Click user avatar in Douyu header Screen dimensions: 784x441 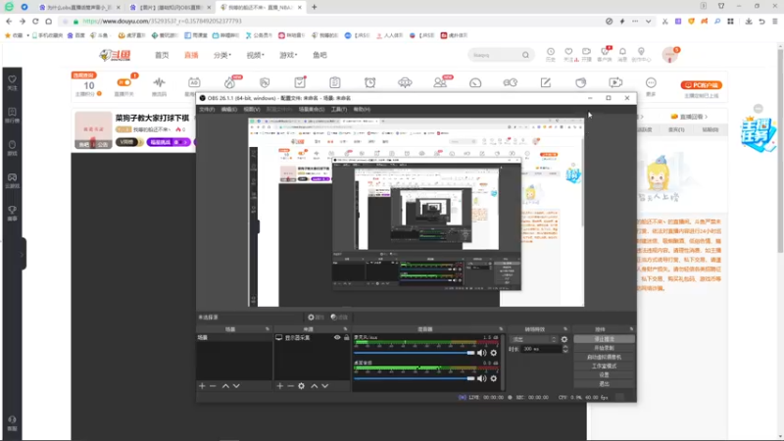[669, 55]
